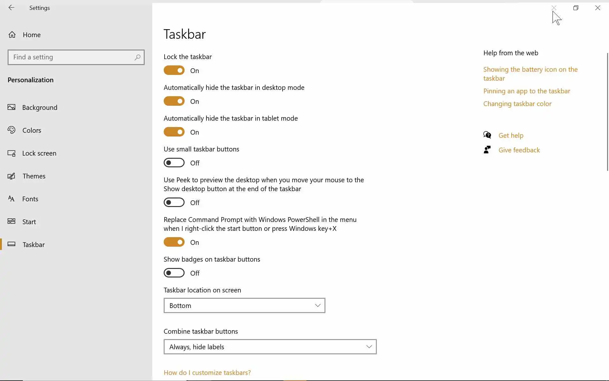Open Taskbar location on screen dropdown

click(244, 305)
